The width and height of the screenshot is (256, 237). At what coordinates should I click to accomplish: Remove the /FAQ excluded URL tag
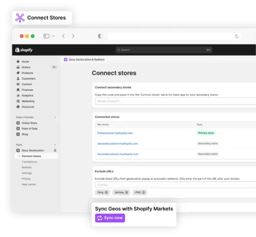[x=143, y=193]
